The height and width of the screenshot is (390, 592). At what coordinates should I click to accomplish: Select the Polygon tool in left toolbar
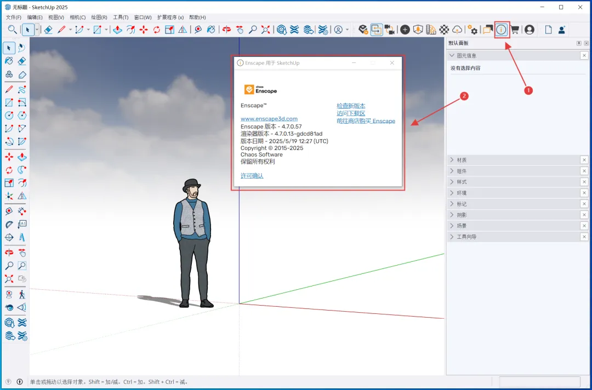pyautogui.click(x=22, y=115)
